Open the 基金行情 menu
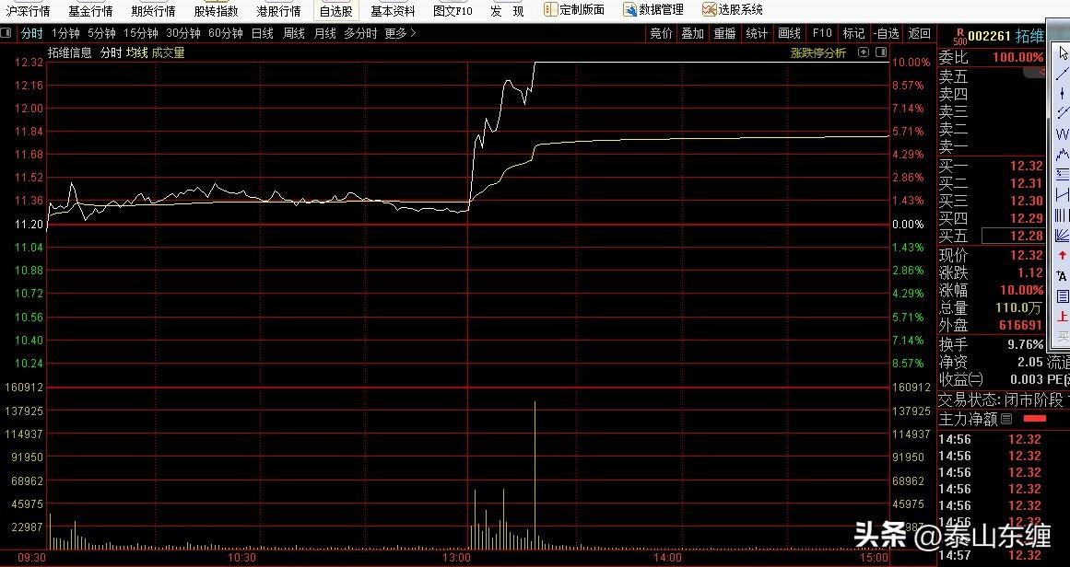Screen dimensions: 1070x567 (x=90, y=11)
